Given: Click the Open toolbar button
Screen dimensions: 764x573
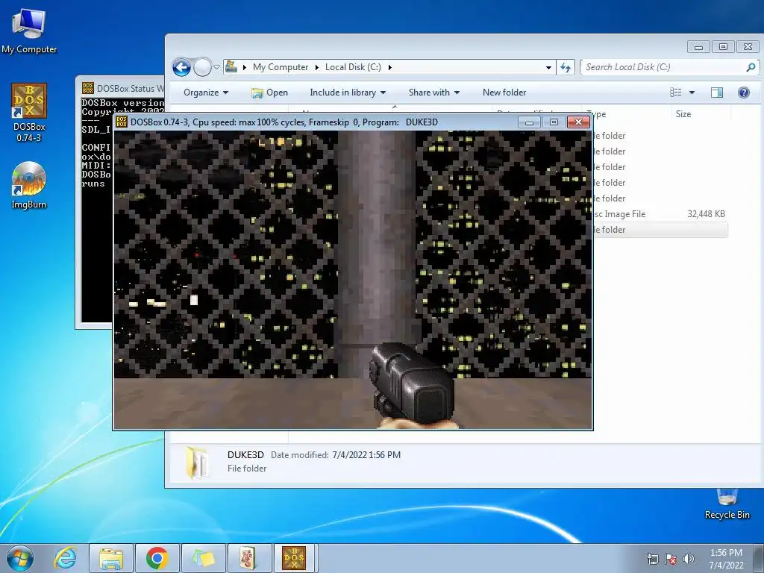Looking at the screenshot, I should point(269,93).
